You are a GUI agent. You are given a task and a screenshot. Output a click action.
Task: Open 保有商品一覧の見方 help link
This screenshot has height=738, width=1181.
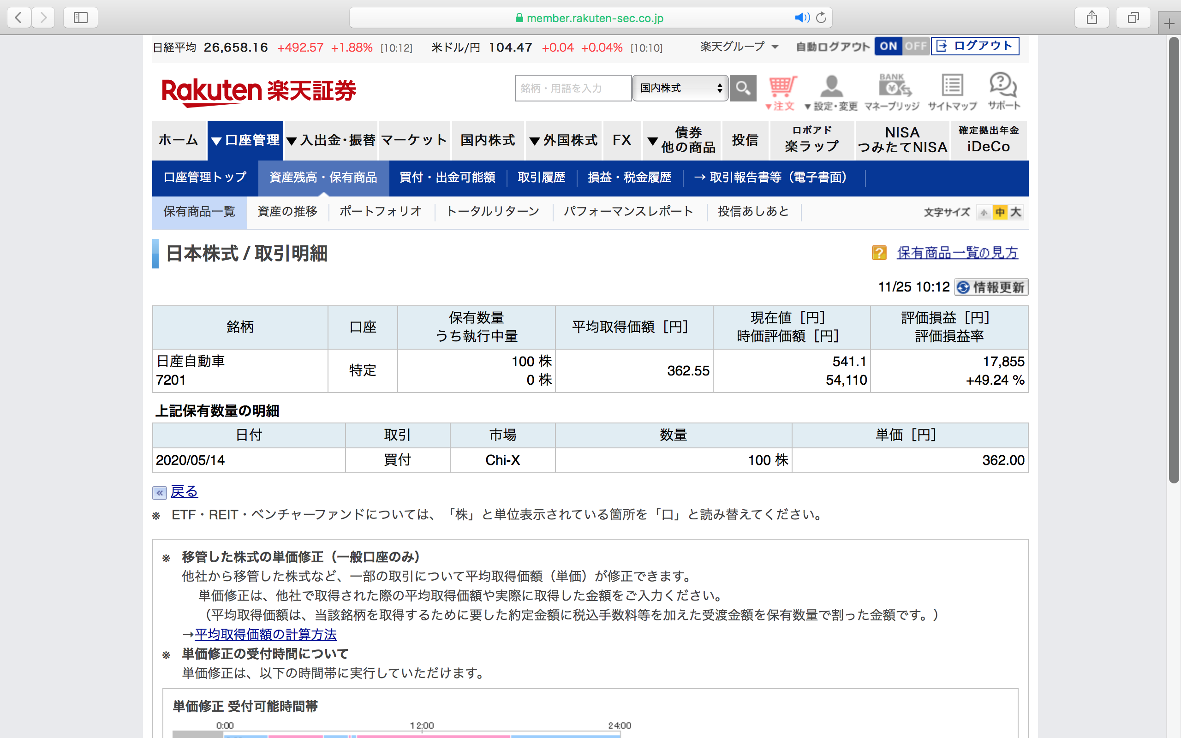[x=958, y=253]
